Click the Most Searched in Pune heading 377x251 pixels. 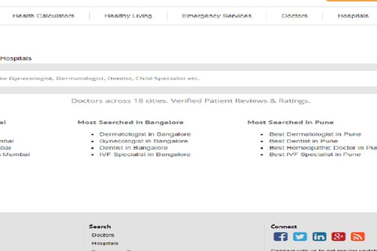pos(291,122)
